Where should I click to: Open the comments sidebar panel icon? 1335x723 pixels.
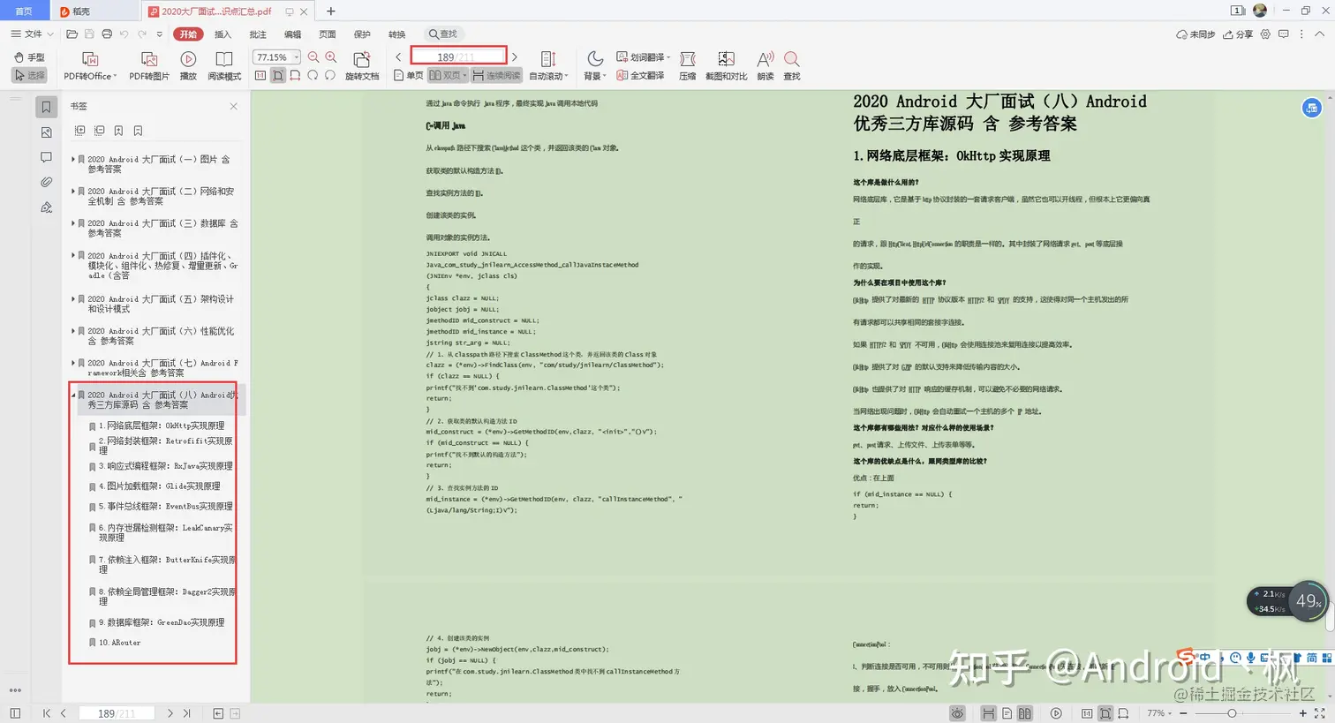(47, 157)
